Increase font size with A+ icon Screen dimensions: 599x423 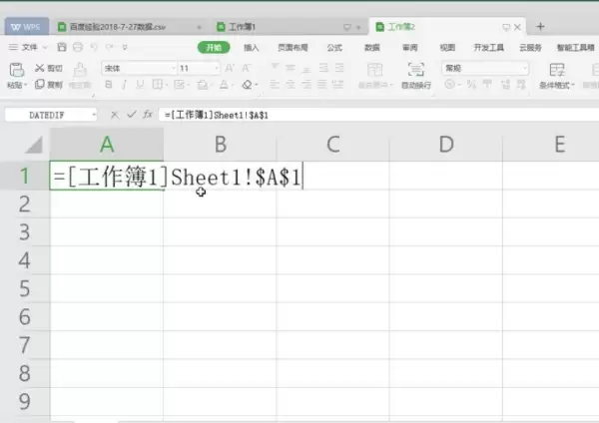point(230,68)
